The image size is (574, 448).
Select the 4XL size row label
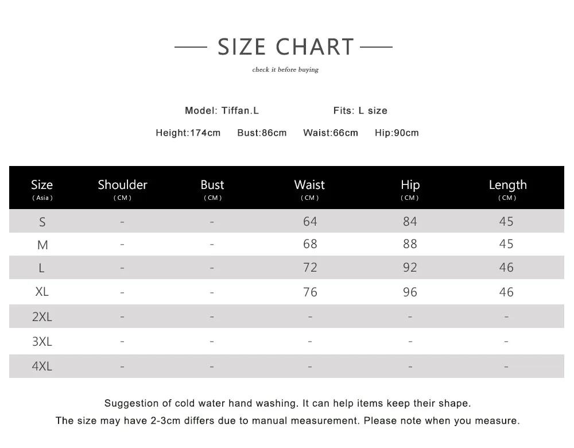coord(42,366)
